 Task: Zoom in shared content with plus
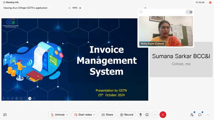(80, 8)
